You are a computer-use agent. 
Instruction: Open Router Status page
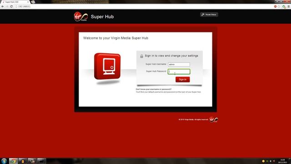tap(209, 15)
